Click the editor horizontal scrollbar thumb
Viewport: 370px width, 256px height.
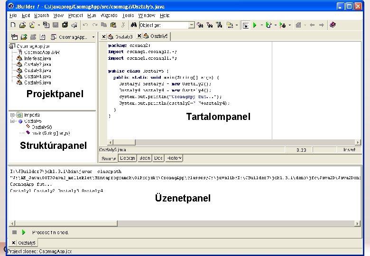point(124,142)
